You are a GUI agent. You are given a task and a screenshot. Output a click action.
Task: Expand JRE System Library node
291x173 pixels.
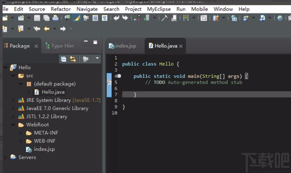[x=13, y=100]
